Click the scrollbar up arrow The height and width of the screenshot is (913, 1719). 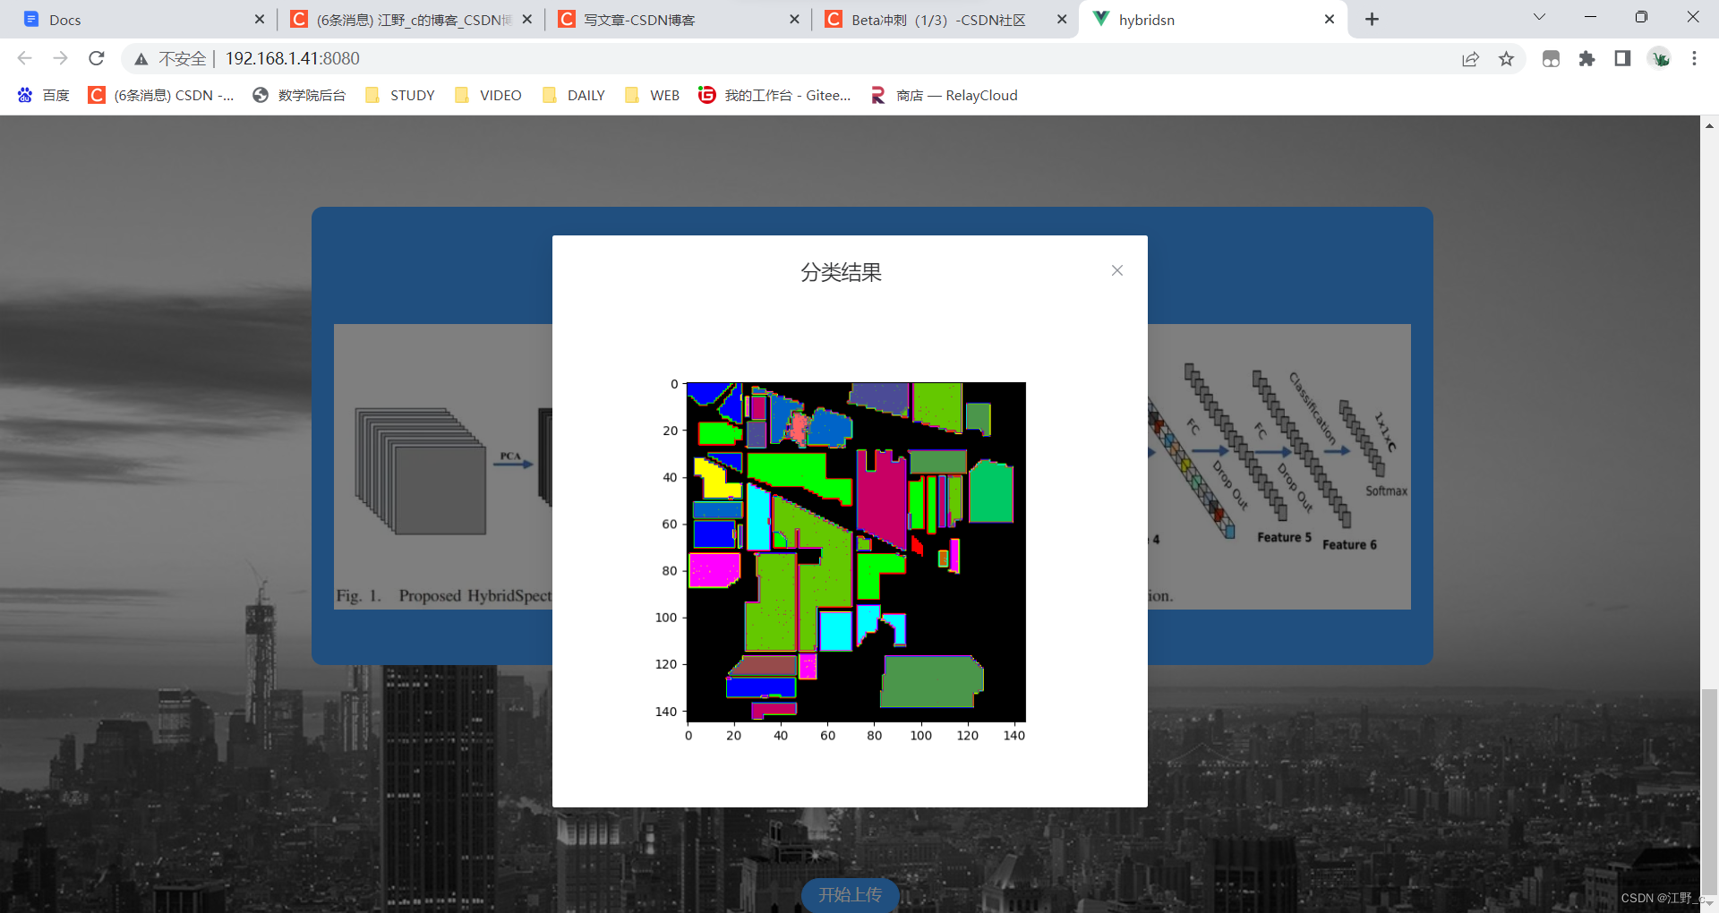(1709, 125)
